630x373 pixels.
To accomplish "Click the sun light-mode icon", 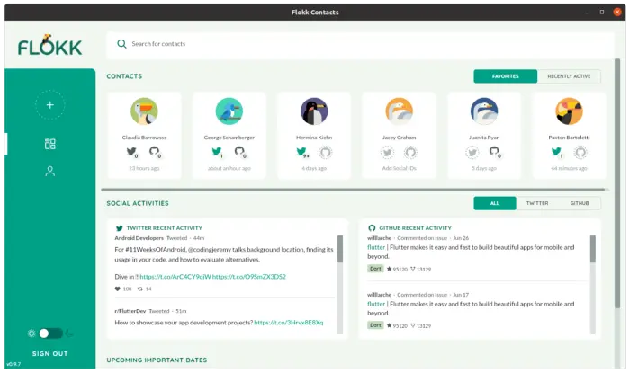I will (31, 333).
